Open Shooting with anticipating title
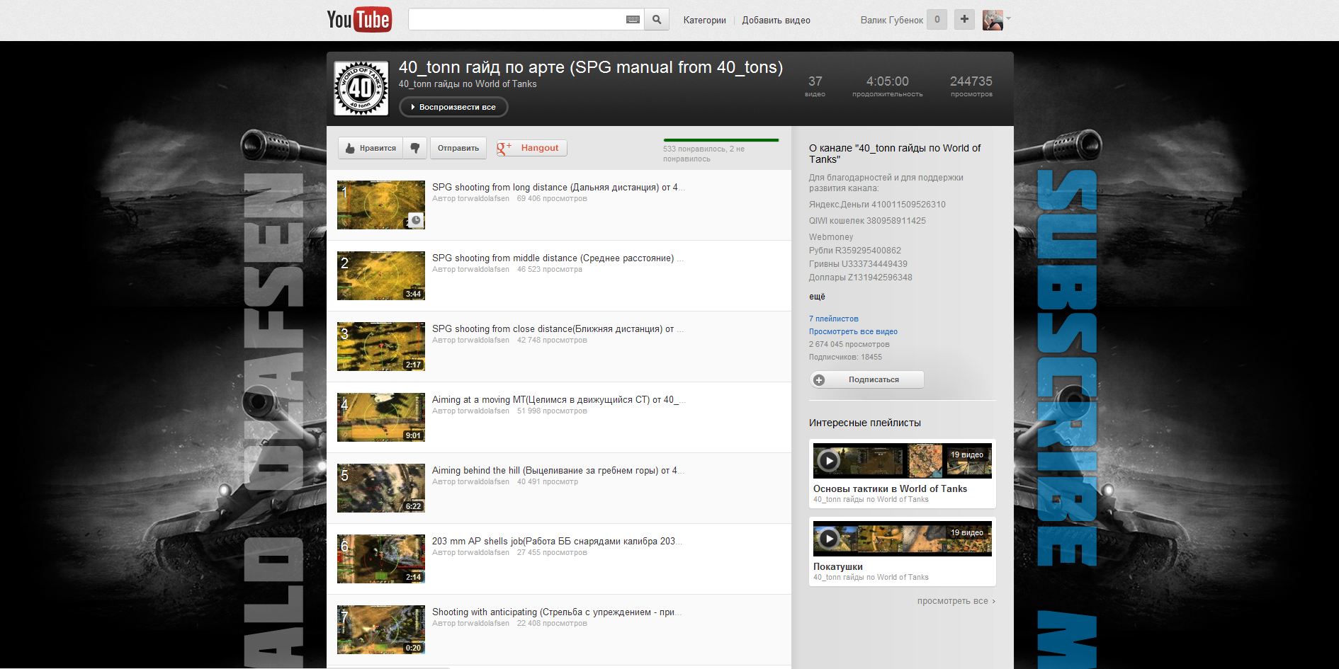Image resolution: width=1339 pixels, height=669 pixels. coord(557,612)
